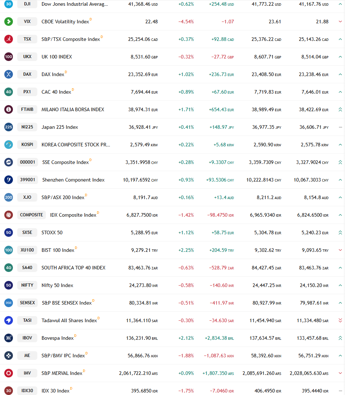Click the S&P/TSX Composite logo icon

point(9,39)
